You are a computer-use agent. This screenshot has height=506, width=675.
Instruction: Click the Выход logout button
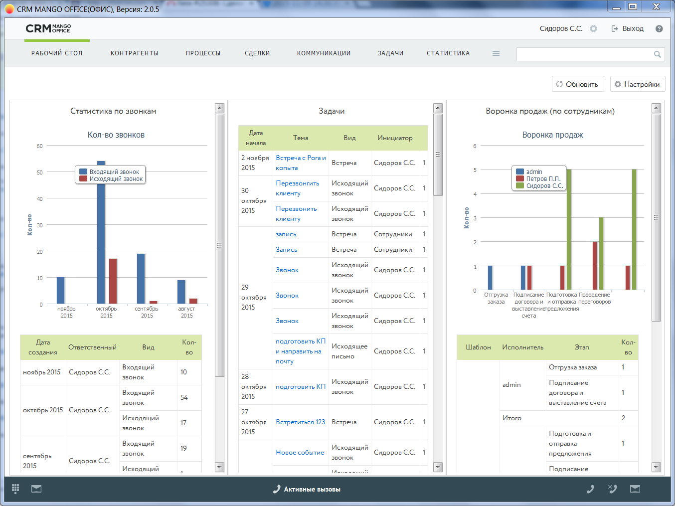(628, 29)
